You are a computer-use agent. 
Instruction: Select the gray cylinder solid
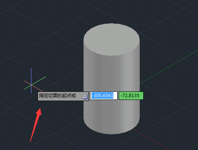click(111, 79)
